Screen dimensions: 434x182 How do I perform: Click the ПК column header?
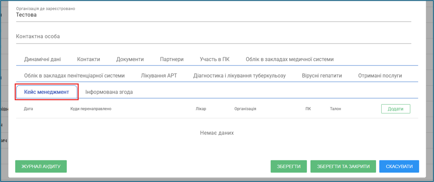(x=308, y=109)
